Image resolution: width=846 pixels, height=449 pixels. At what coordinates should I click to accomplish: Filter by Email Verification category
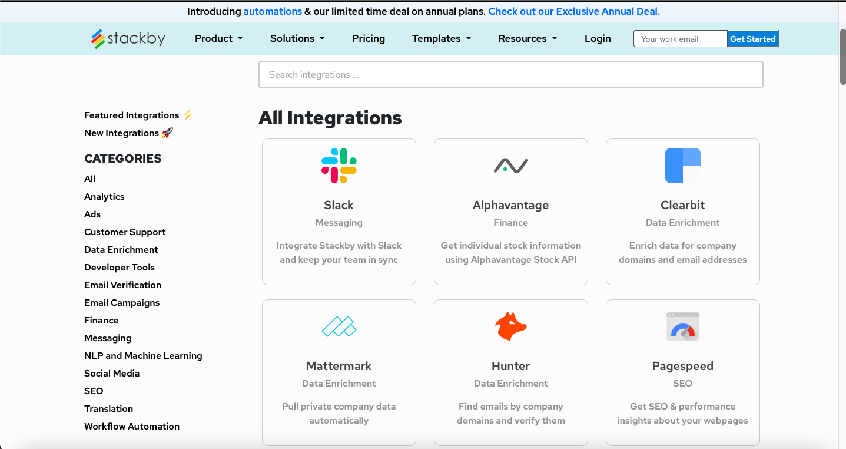122,285
